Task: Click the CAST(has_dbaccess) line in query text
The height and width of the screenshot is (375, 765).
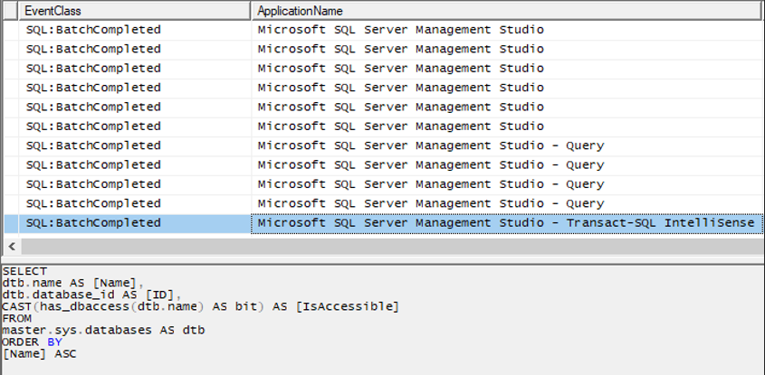Action: (x=199, y=306)
